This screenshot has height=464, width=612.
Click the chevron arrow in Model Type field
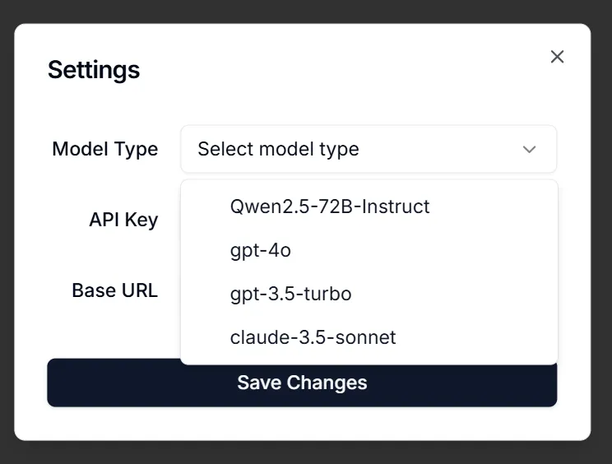pos(529,149)
